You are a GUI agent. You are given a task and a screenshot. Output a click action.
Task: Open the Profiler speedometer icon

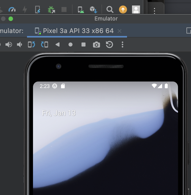click(x=12, y=9)
